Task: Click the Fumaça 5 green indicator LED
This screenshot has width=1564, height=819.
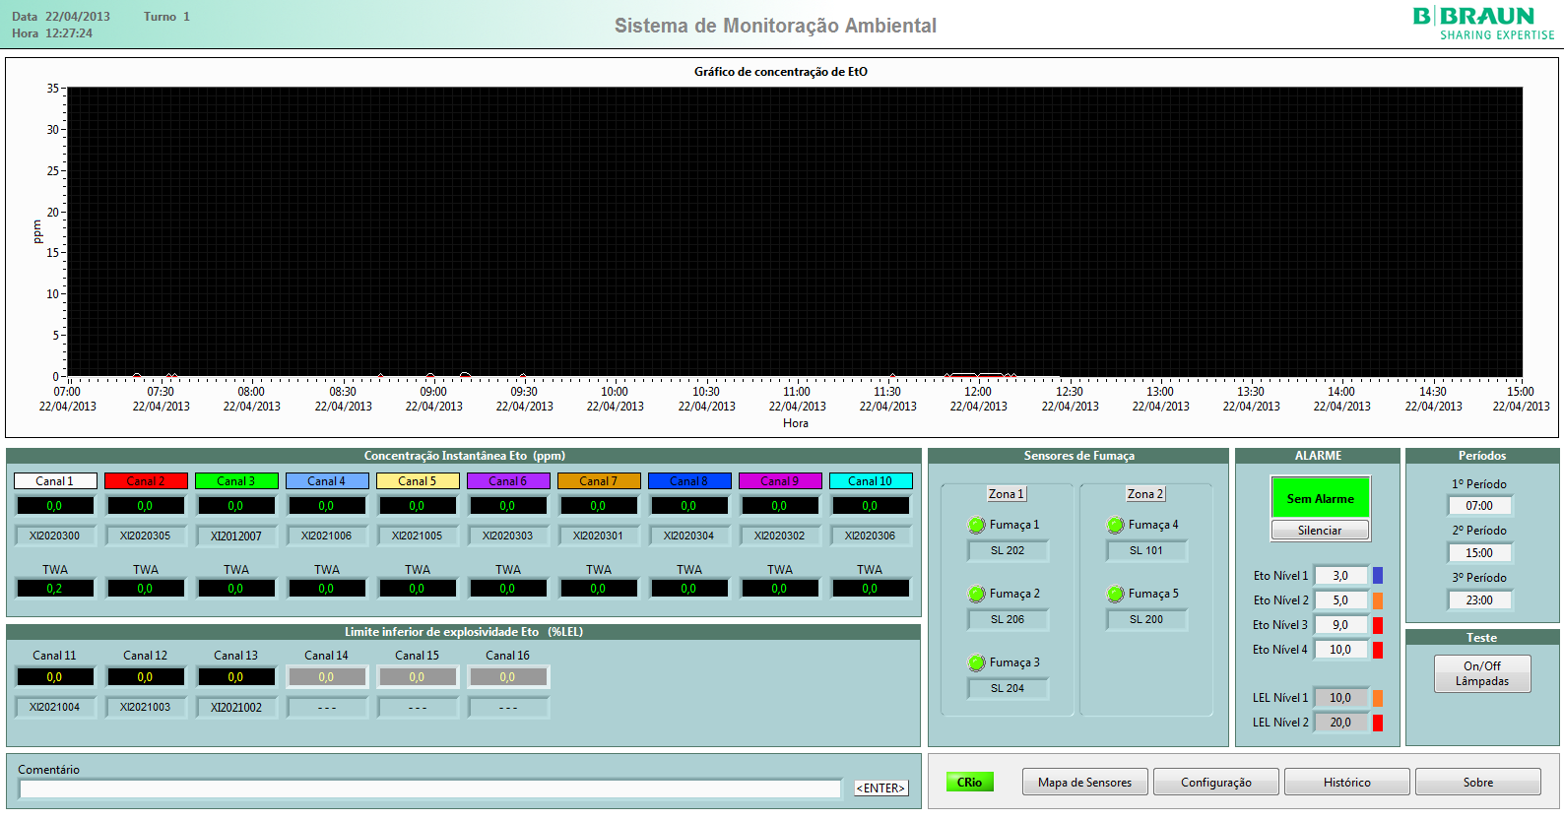Action: coord(1115,594)
